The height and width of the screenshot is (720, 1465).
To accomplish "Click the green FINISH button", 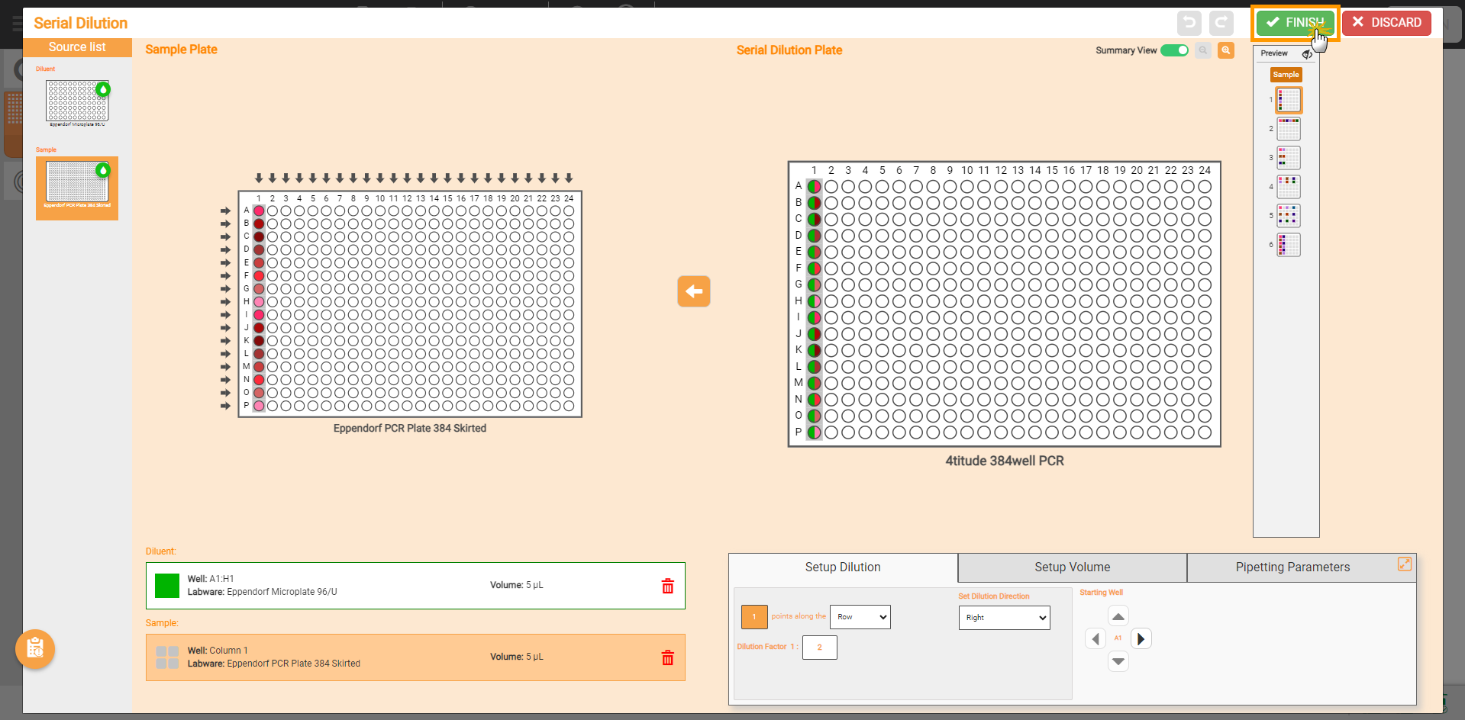I will 1295,23.
